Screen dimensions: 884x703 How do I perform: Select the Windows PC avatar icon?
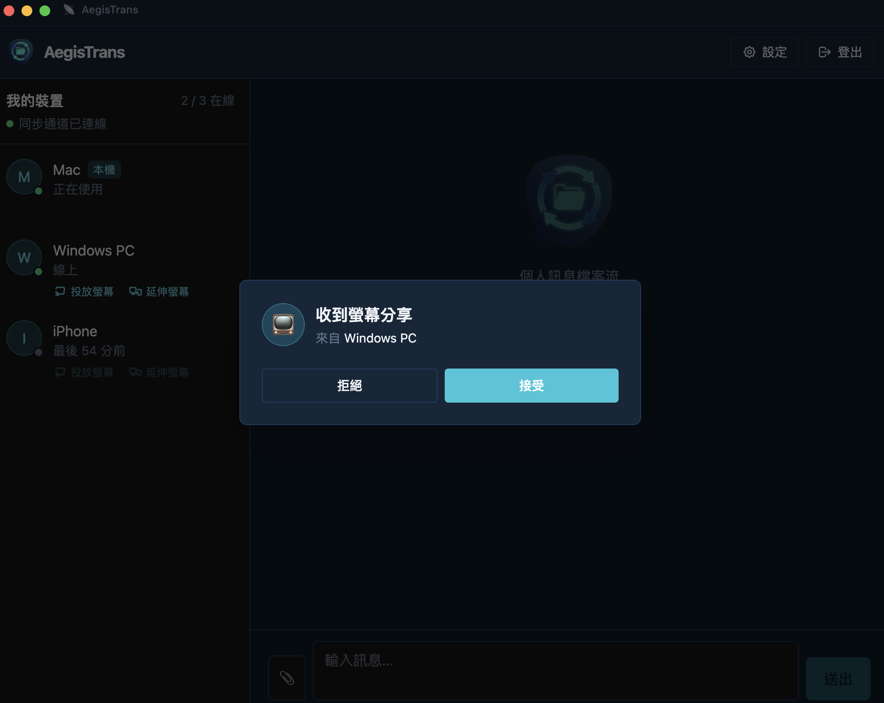[x=24, y=257]
